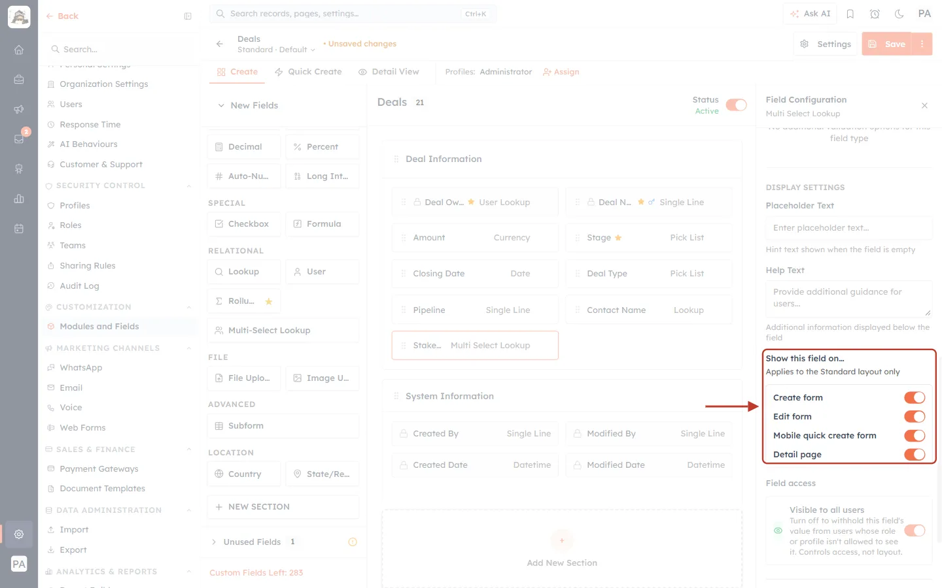Open the Settings button
942x588 pixels.
click(826, 44)
